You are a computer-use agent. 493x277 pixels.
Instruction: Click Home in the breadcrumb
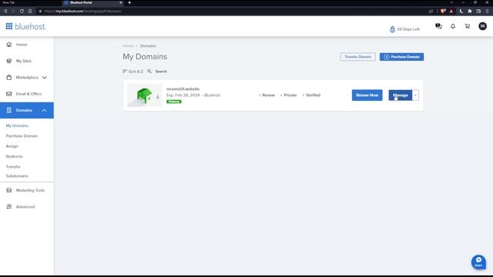click(128, 46)
